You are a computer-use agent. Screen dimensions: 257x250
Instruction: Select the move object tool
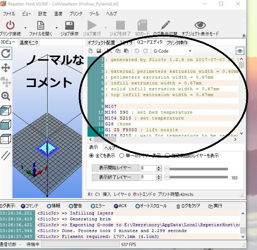6,82
